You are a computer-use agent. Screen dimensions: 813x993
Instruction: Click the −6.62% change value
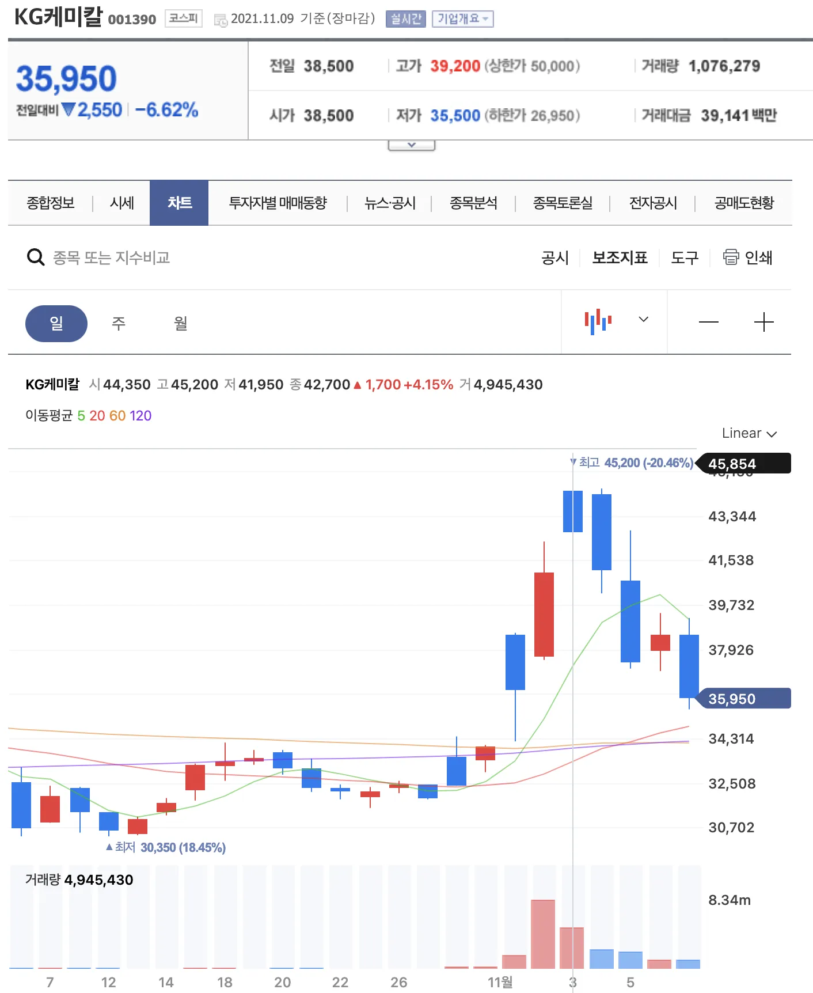(166, 109)
